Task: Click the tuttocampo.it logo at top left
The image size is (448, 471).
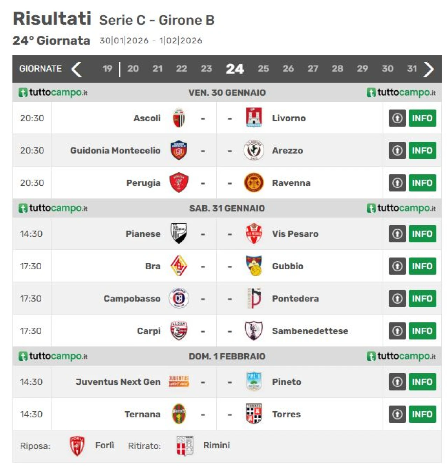Action: point(53,92)
